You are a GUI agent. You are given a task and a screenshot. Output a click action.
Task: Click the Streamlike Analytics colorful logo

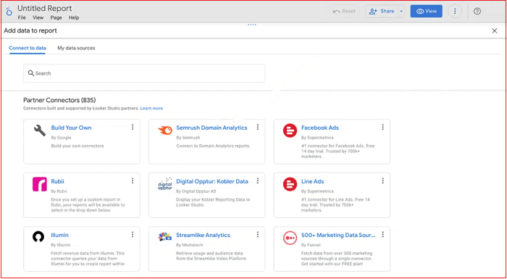pos(165,237)
